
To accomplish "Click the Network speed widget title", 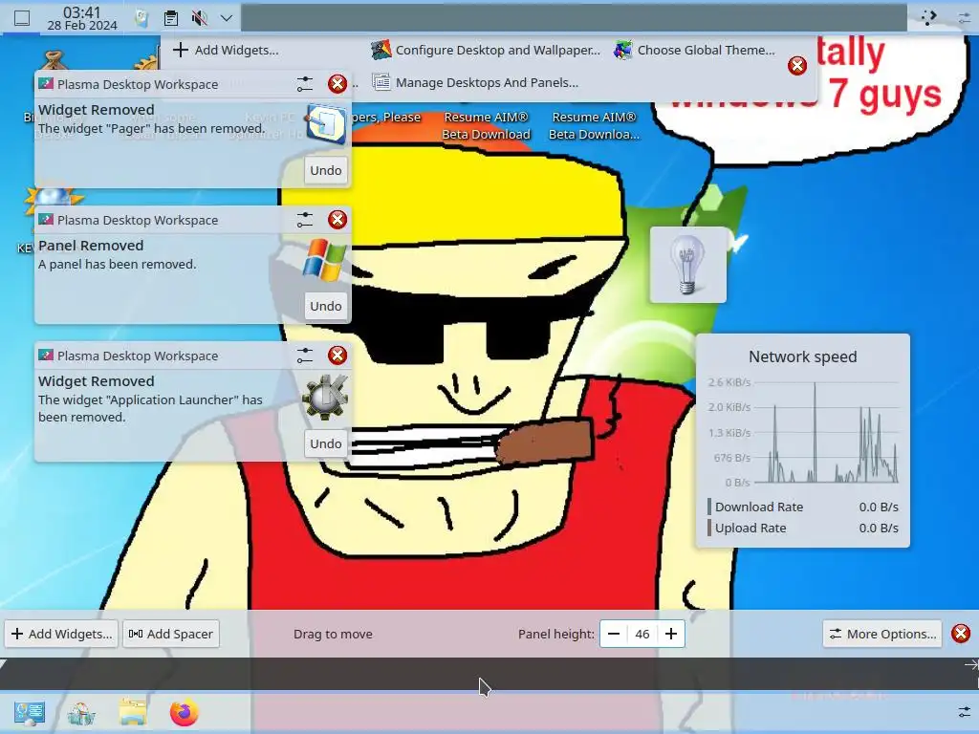I will (x=803, y=356).
